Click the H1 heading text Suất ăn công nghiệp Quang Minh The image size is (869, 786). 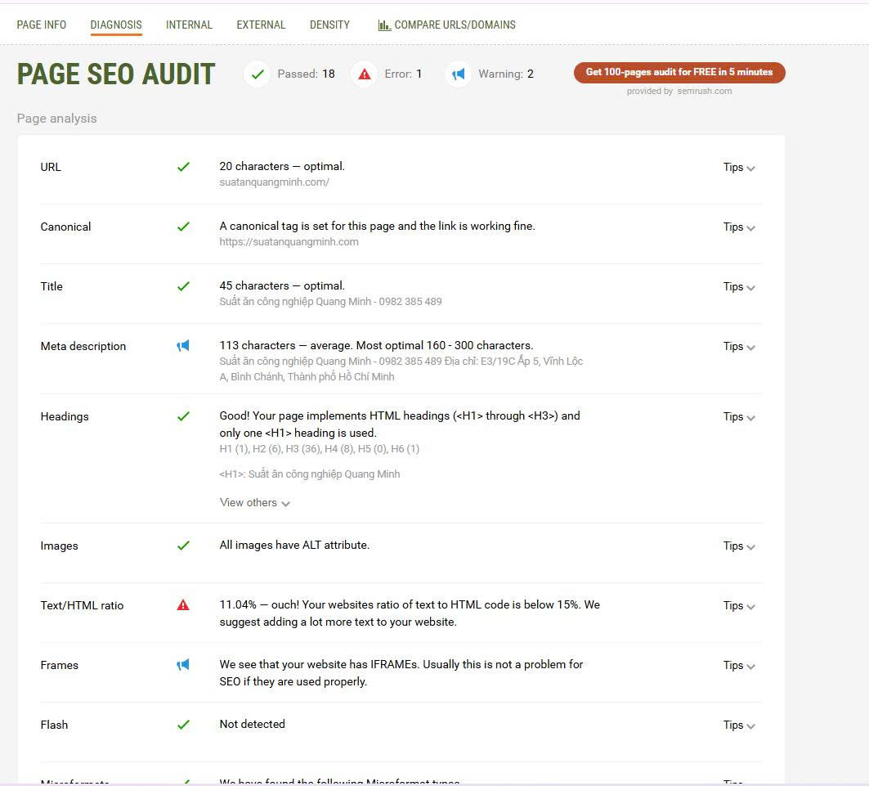(325, 474)
